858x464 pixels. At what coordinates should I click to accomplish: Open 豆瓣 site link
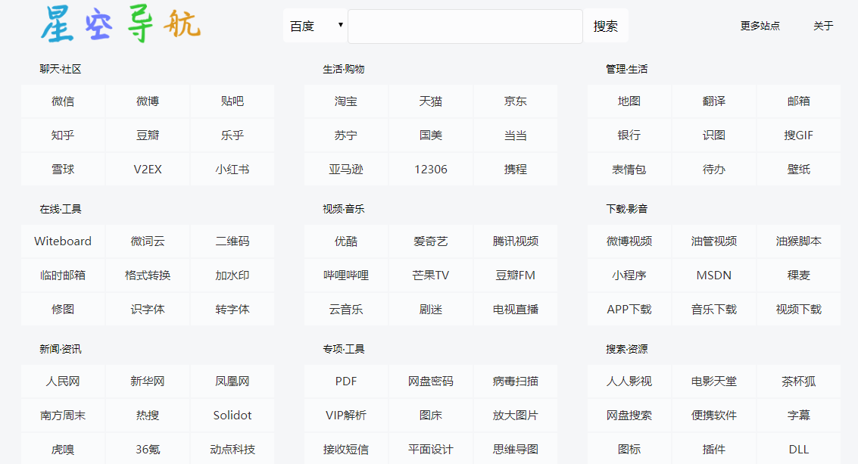pos(148,135)
